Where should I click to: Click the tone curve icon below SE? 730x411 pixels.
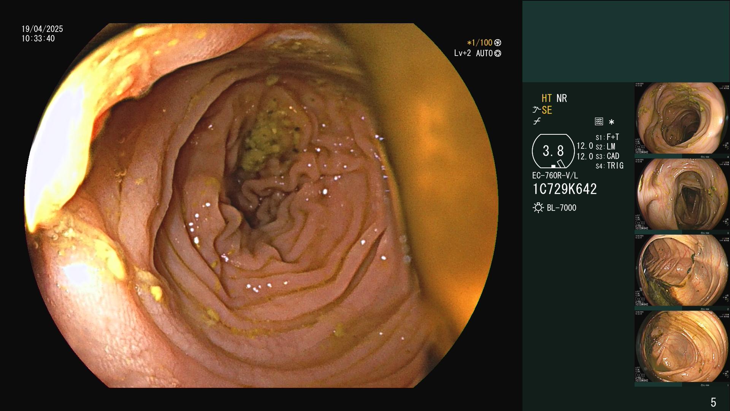coord(537,121)
